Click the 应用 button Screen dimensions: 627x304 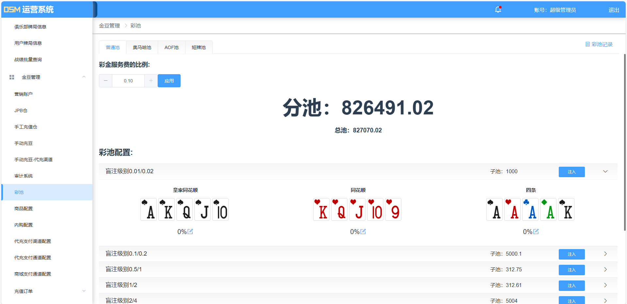[x=169, y=81]
